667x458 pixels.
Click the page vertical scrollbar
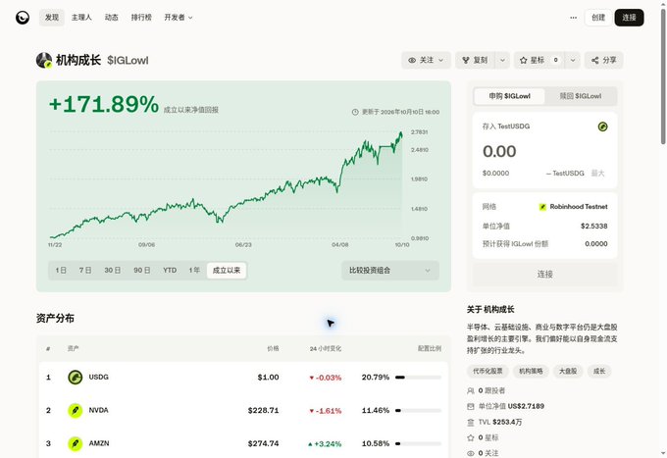[x=663, y=76]
